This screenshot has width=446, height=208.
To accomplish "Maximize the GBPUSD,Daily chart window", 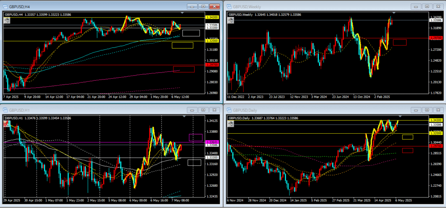I will [x=427, y=109].
